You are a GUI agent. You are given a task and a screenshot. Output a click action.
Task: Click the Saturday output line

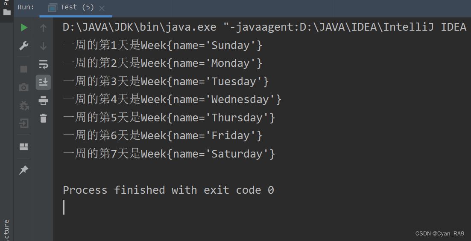click(x=169, y=154)
